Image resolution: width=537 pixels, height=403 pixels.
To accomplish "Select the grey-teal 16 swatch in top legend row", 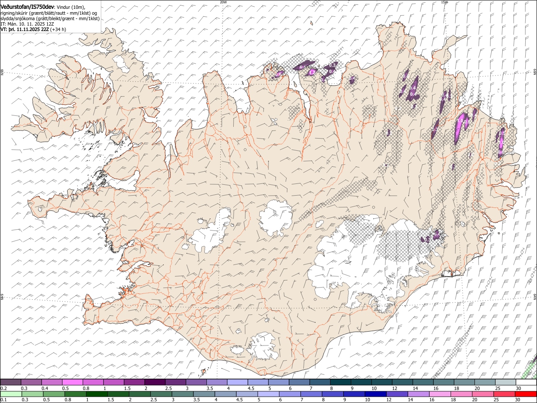I will point(444,382).
